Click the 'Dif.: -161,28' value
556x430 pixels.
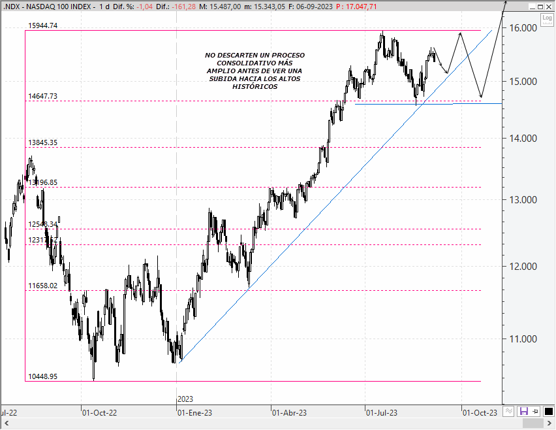tap(176, 7)
